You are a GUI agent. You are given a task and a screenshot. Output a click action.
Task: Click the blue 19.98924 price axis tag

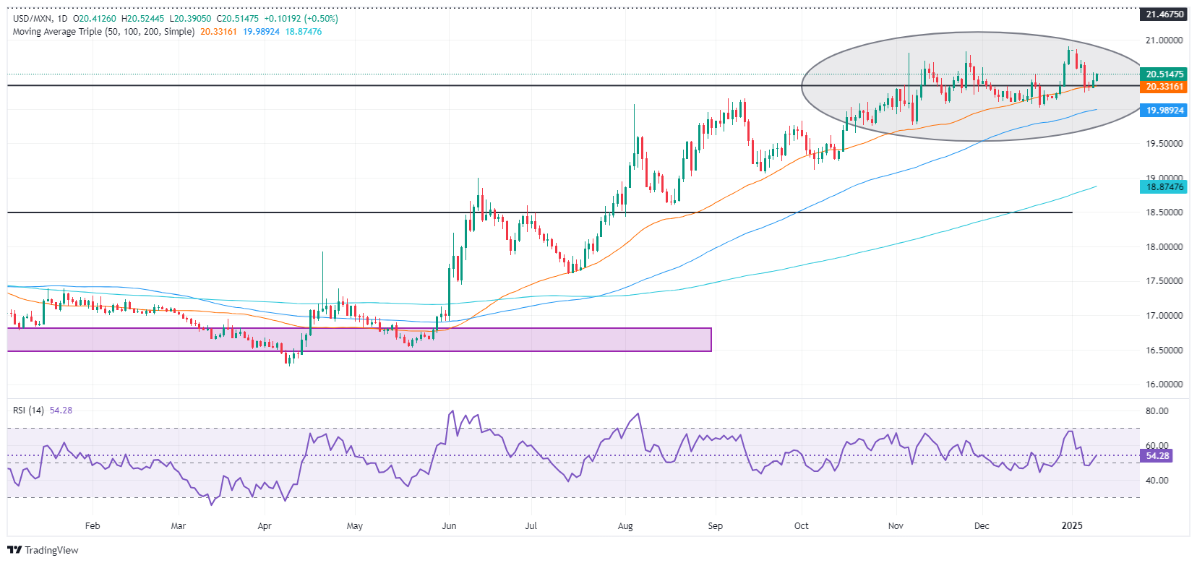click(x=1164, y=111)
